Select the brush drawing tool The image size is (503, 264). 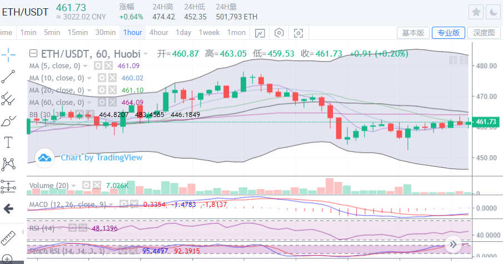8,120
